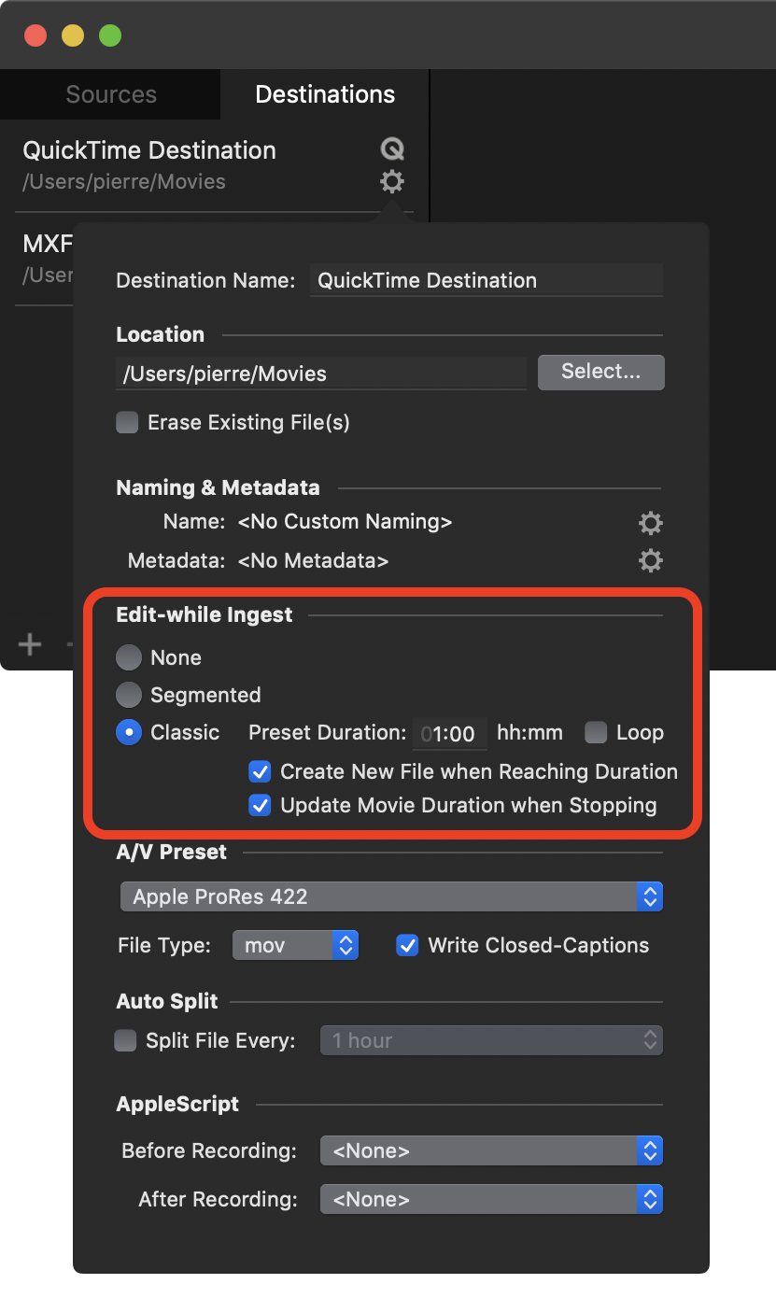Screen dimensions: 776x1298
Task: Open After Recording AppleScript dropdown
Action: 491,1199
